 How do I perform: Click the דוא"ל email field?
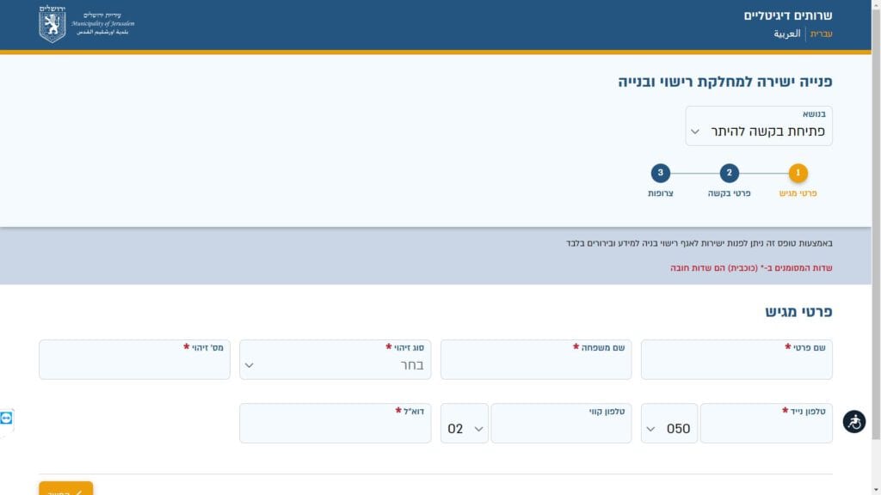point(335,423)
